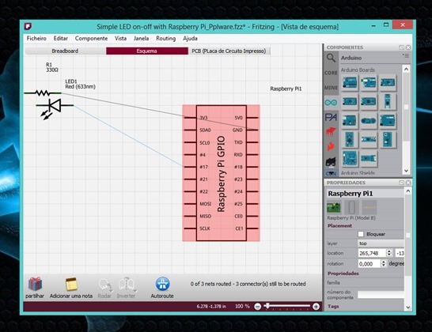
Task: Click the R1 330Ω label
Action: pyautogui.click(x=52, y=67)
